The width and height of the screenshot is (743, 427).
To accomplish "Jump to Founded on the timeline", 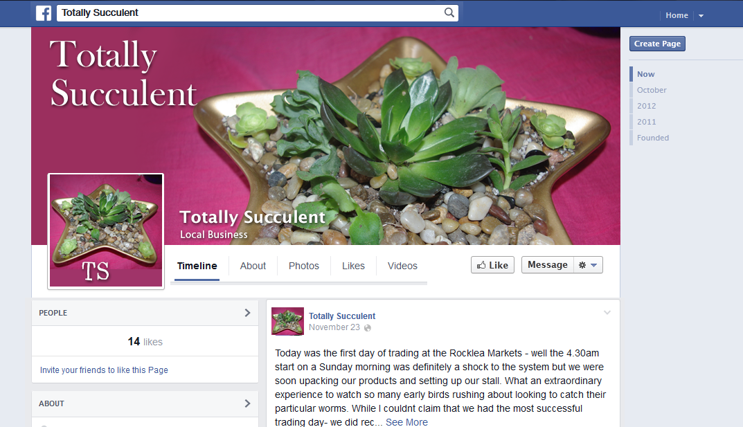I will (x=653, y=138).
